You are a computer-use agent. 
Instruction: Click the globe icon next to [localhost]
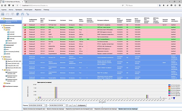8,39
